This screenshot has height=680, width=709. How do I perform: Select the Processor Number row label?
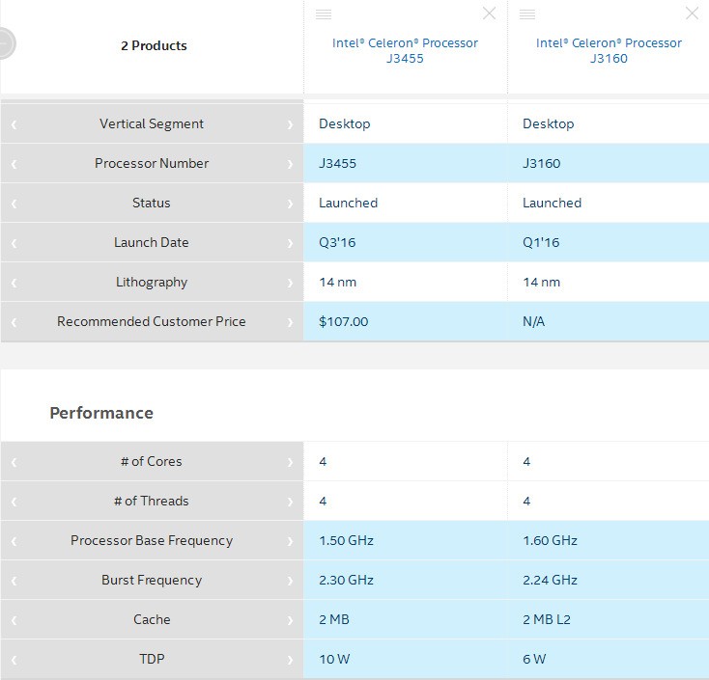pos(152,163)
